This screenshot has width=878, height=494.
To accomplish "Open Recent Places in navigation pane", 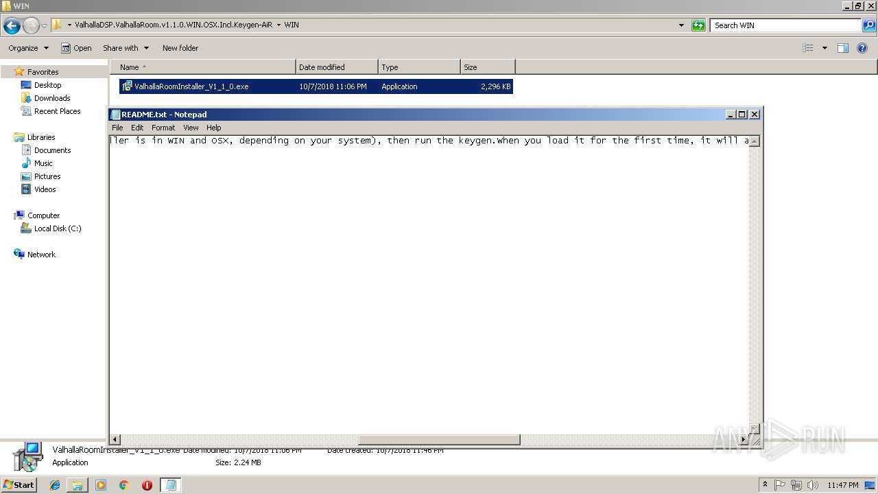I will point(57,111).
